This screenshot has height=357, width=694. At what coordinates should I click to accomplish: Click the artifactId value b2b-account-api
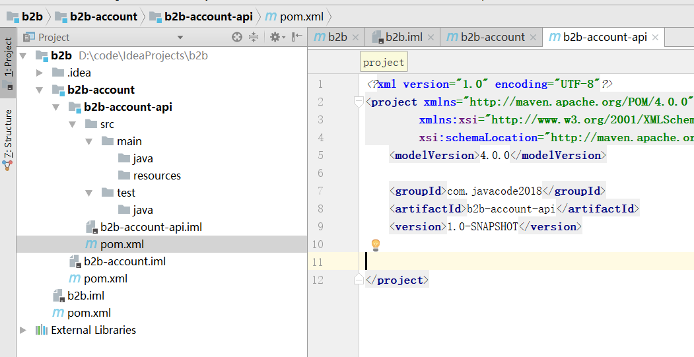point(511,209)
